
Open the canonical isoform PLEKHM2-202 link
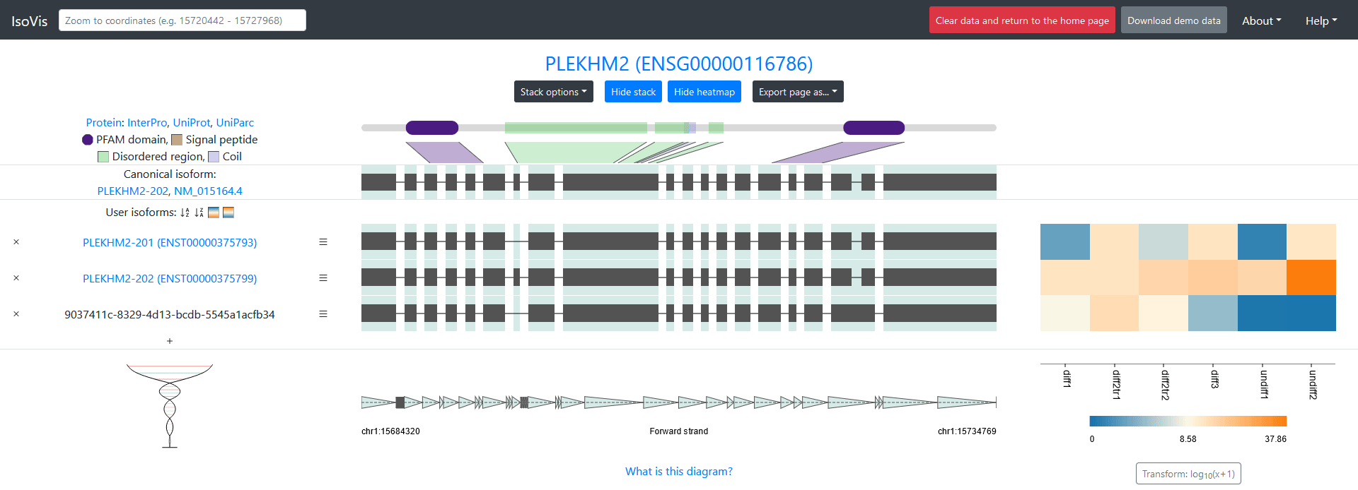point(133,191)
